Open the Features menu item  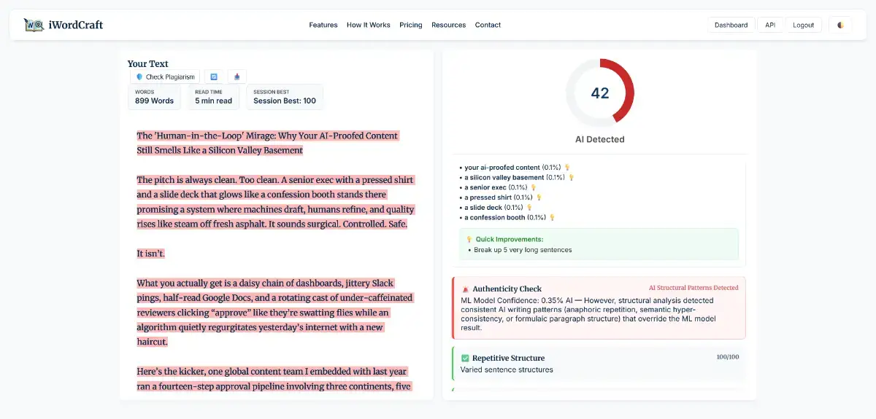pos(323,25)
